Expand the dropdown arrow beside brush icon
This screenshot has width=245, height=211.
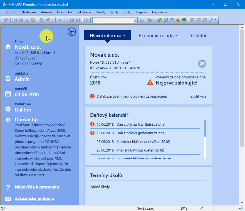pos(52,20)
